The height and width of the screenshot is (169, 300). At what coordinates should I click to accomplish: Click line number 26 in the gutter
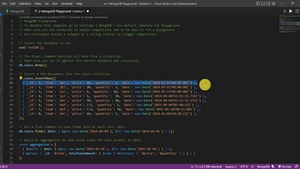point(11,131)
